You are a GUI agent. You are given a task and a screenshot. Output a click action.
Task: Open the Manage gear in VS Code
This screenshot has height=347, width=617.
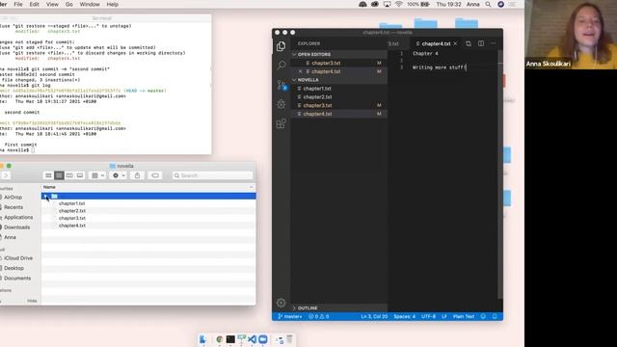281,303
